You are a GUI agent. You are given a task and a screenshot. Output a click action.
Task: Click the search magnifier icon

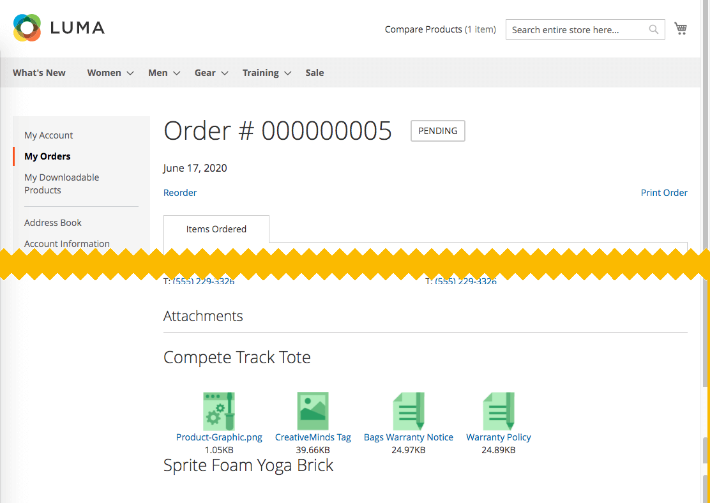653,29
